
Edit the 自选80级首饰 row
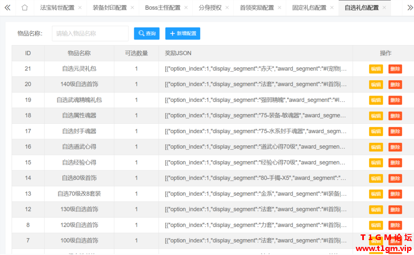pos(376,178)
